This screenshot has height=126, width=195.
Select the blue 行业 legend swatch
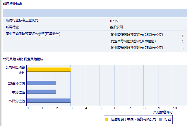tap(160, 120)
